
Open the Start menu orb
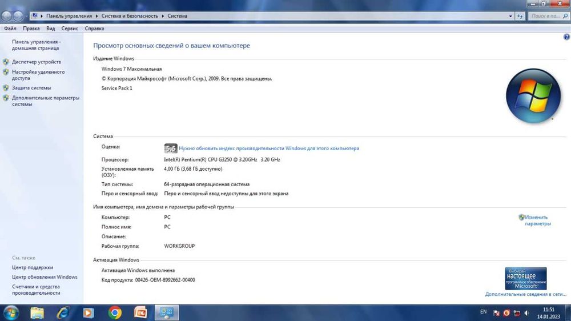click(x=10, y=313)
